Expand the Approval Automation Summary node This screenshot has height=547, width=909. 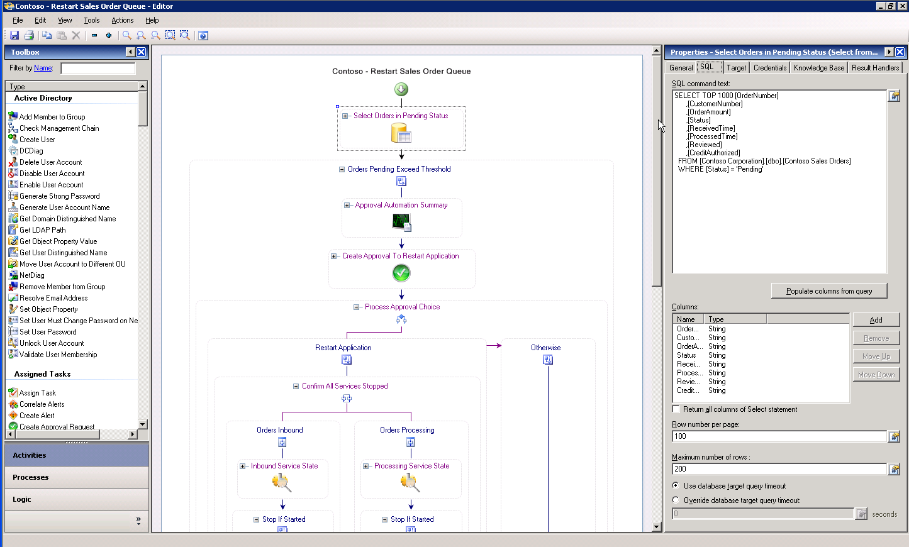point(347,205)
